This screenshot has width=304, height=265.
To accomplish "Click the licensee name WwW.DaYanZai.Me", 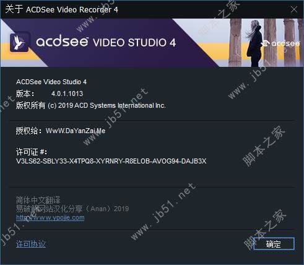I will [x=76, y=131].
